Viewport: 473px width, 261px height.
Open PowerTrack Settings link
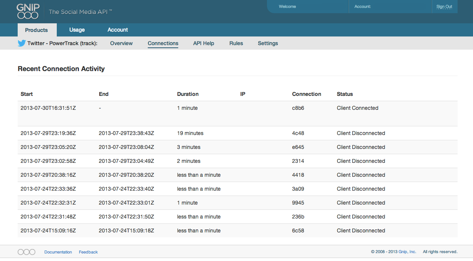click(x=268, y=43)
